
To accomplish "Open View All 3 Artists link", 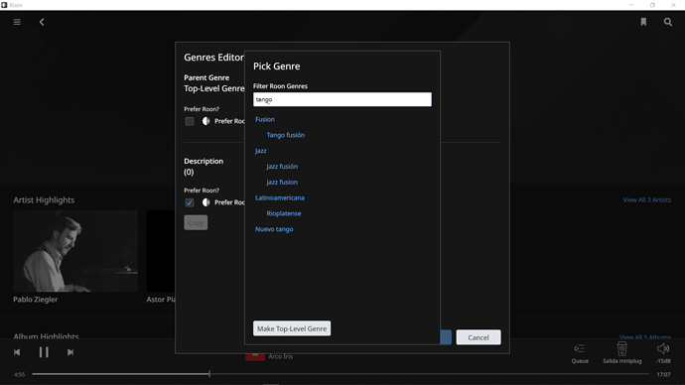I will tap(647, 199).
